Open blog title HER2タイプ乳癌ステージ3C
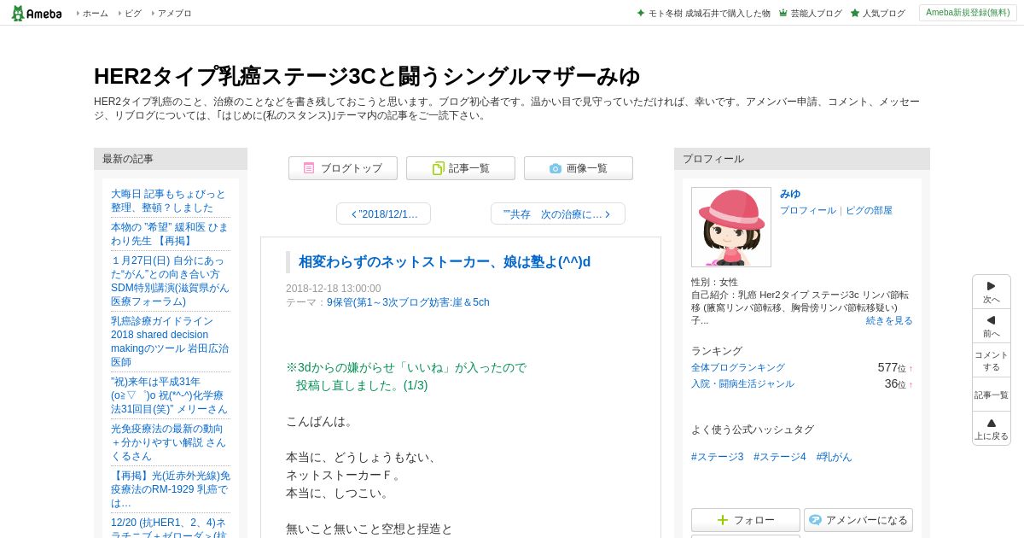This screenshot has height=538, width=1024. [367, 76]
